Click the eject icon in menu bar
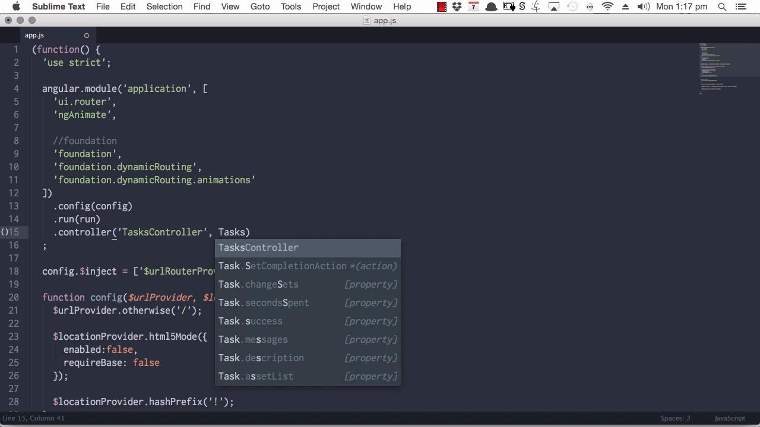Viewport: 760px width, 427px height. tap(625, 7)
